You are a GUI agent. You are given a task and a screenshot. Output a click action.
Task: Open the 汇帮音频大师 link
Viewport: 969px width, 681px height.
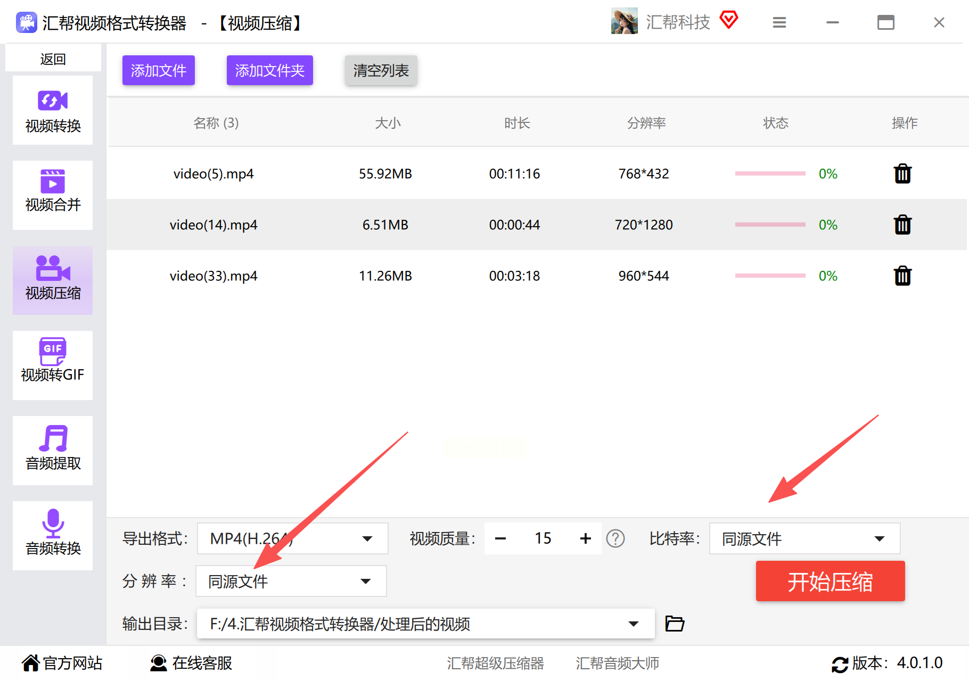click(618, 663)
